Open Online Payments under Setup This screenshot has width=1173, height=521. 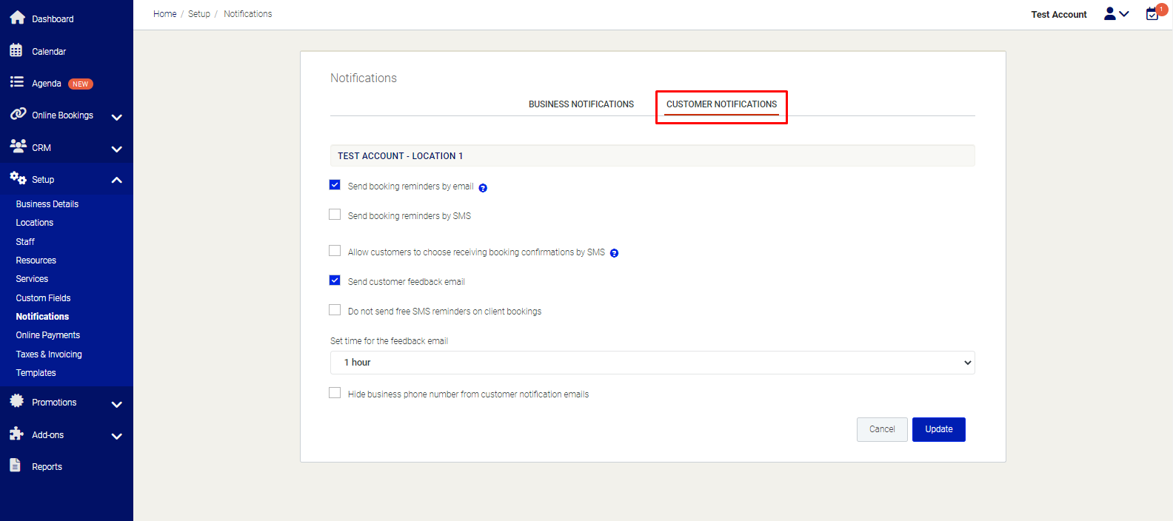[x=48, y=335]
